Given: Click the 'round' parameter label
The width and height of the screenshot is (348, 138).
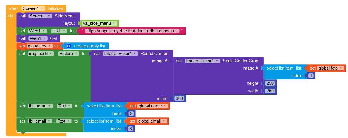Looking at the screenshot, I should (x=162, y=98).
